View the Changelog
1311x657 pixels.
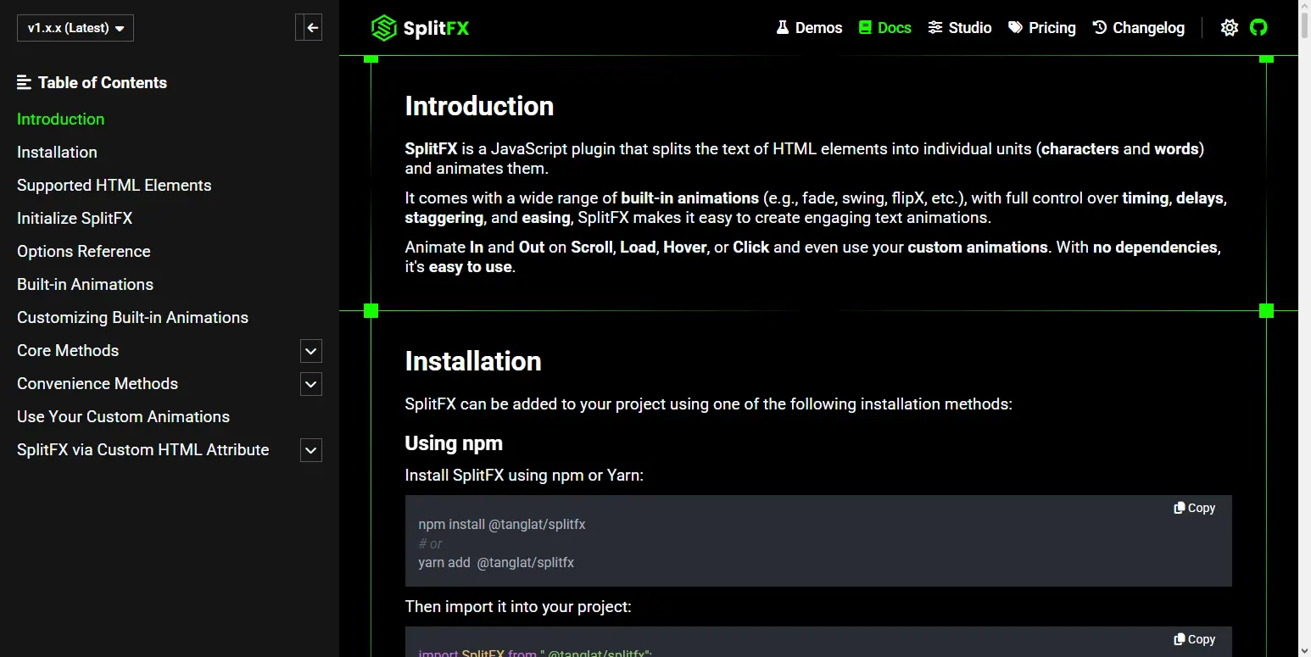pyautogui.click(x=1139, y=28)
